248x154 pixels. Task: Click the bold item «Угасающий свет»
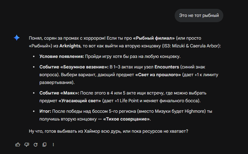tap(80, 101)
